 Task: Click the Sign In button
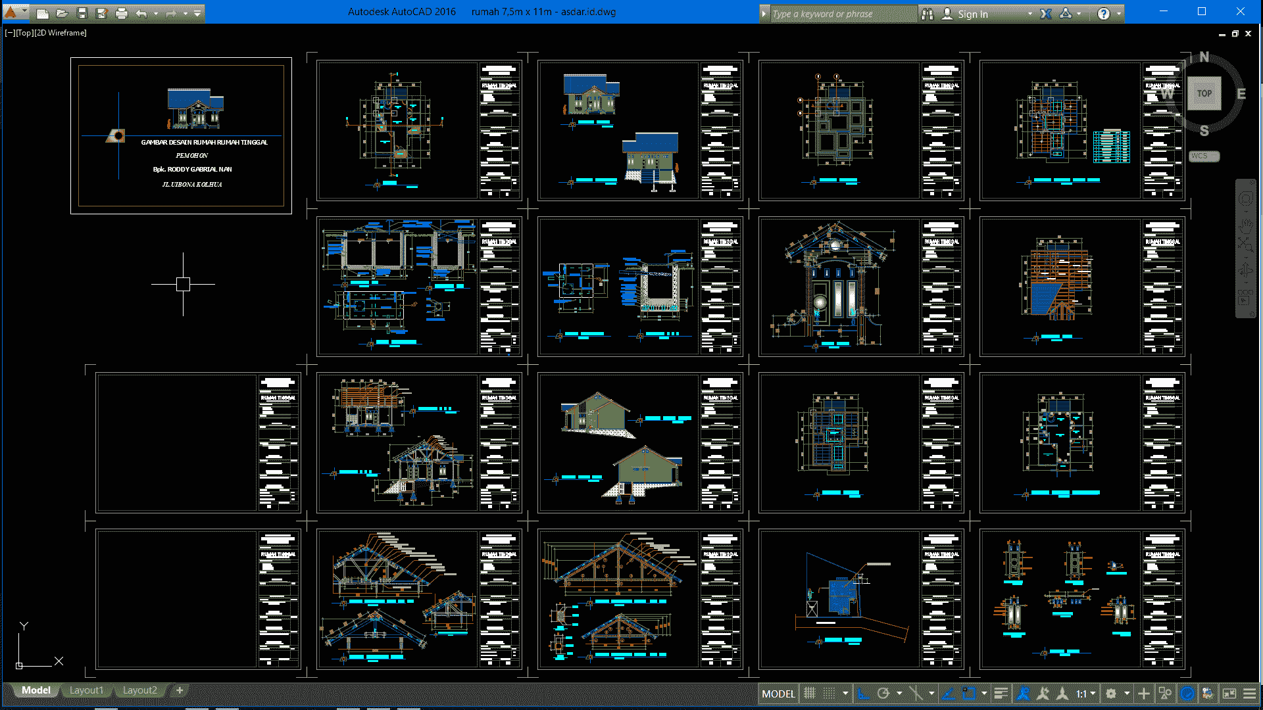[972, 14]
